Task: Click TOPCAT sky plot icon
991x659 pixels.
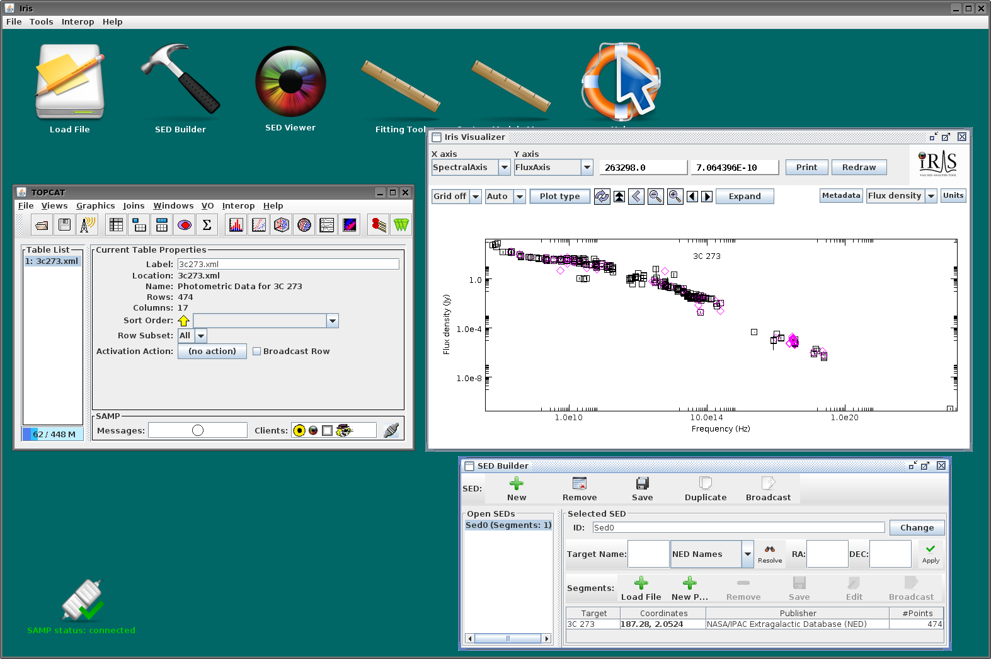Action: click(x=304, y=225)
